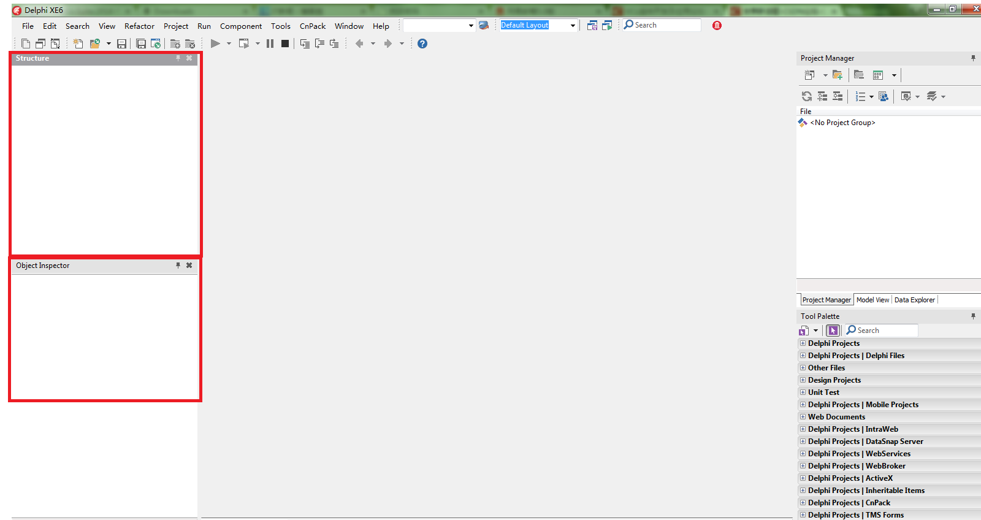This screenshot has height=520, width=981.
Task: Run the program with the green play icon
Action: click(x=215, y=44)
